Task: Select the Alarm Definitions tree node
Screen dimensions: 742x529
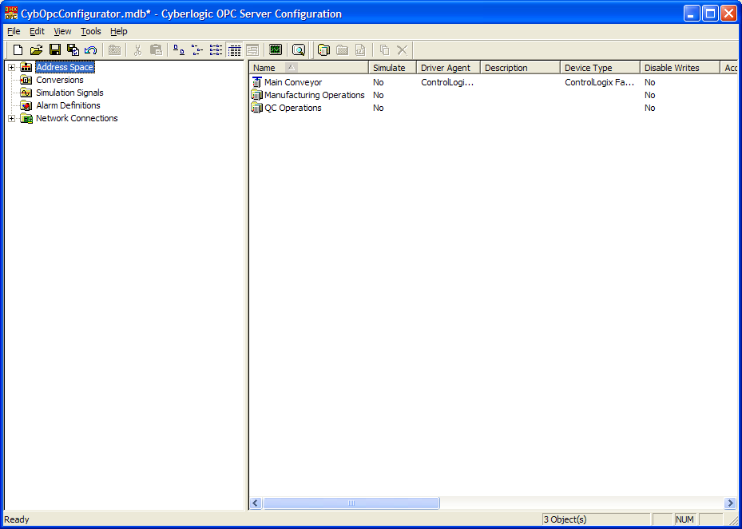Action: click(68, 105)
